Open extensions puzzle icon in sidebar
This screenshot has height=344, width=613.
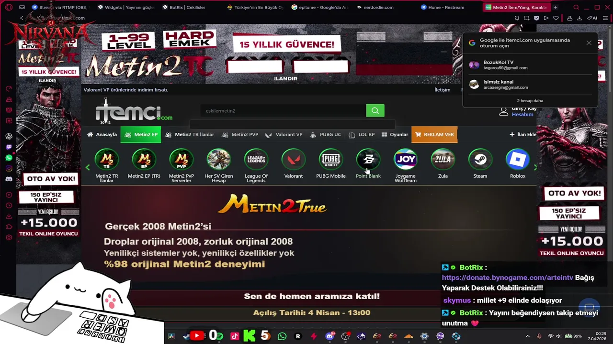9,227
